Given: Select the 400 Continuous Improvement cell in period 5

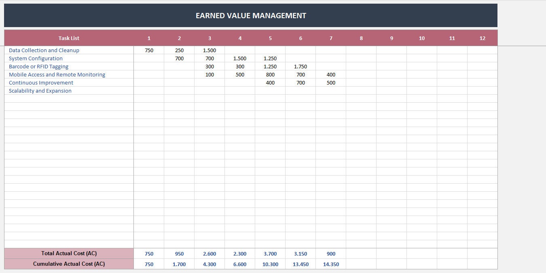Looking at the screenshot, I should [x=270, y=83].
